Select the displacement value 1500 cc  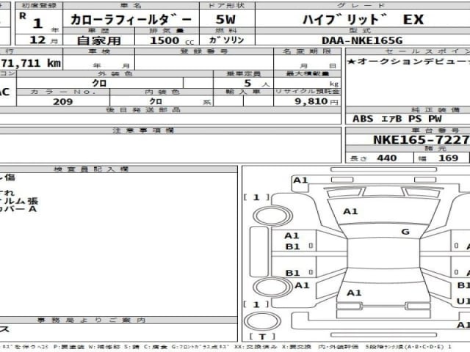tap(172, 40)
